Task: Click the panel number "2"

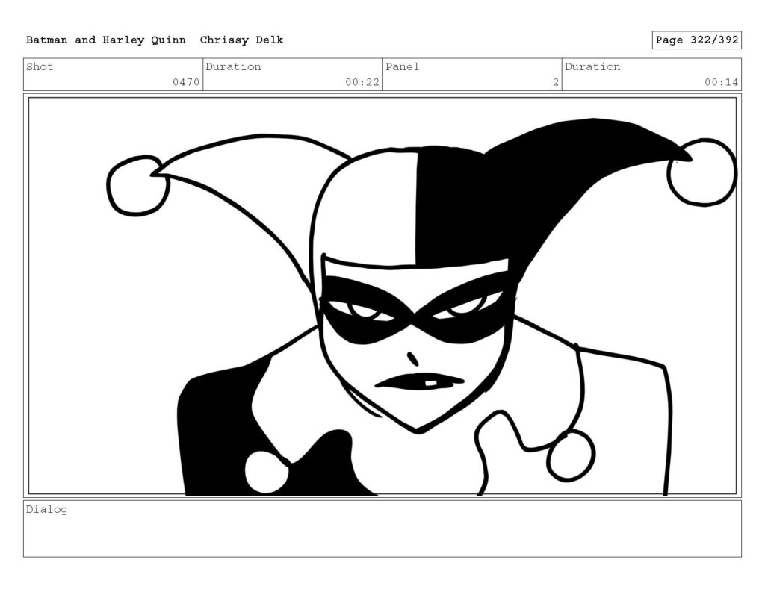Action: click(556, 82)
